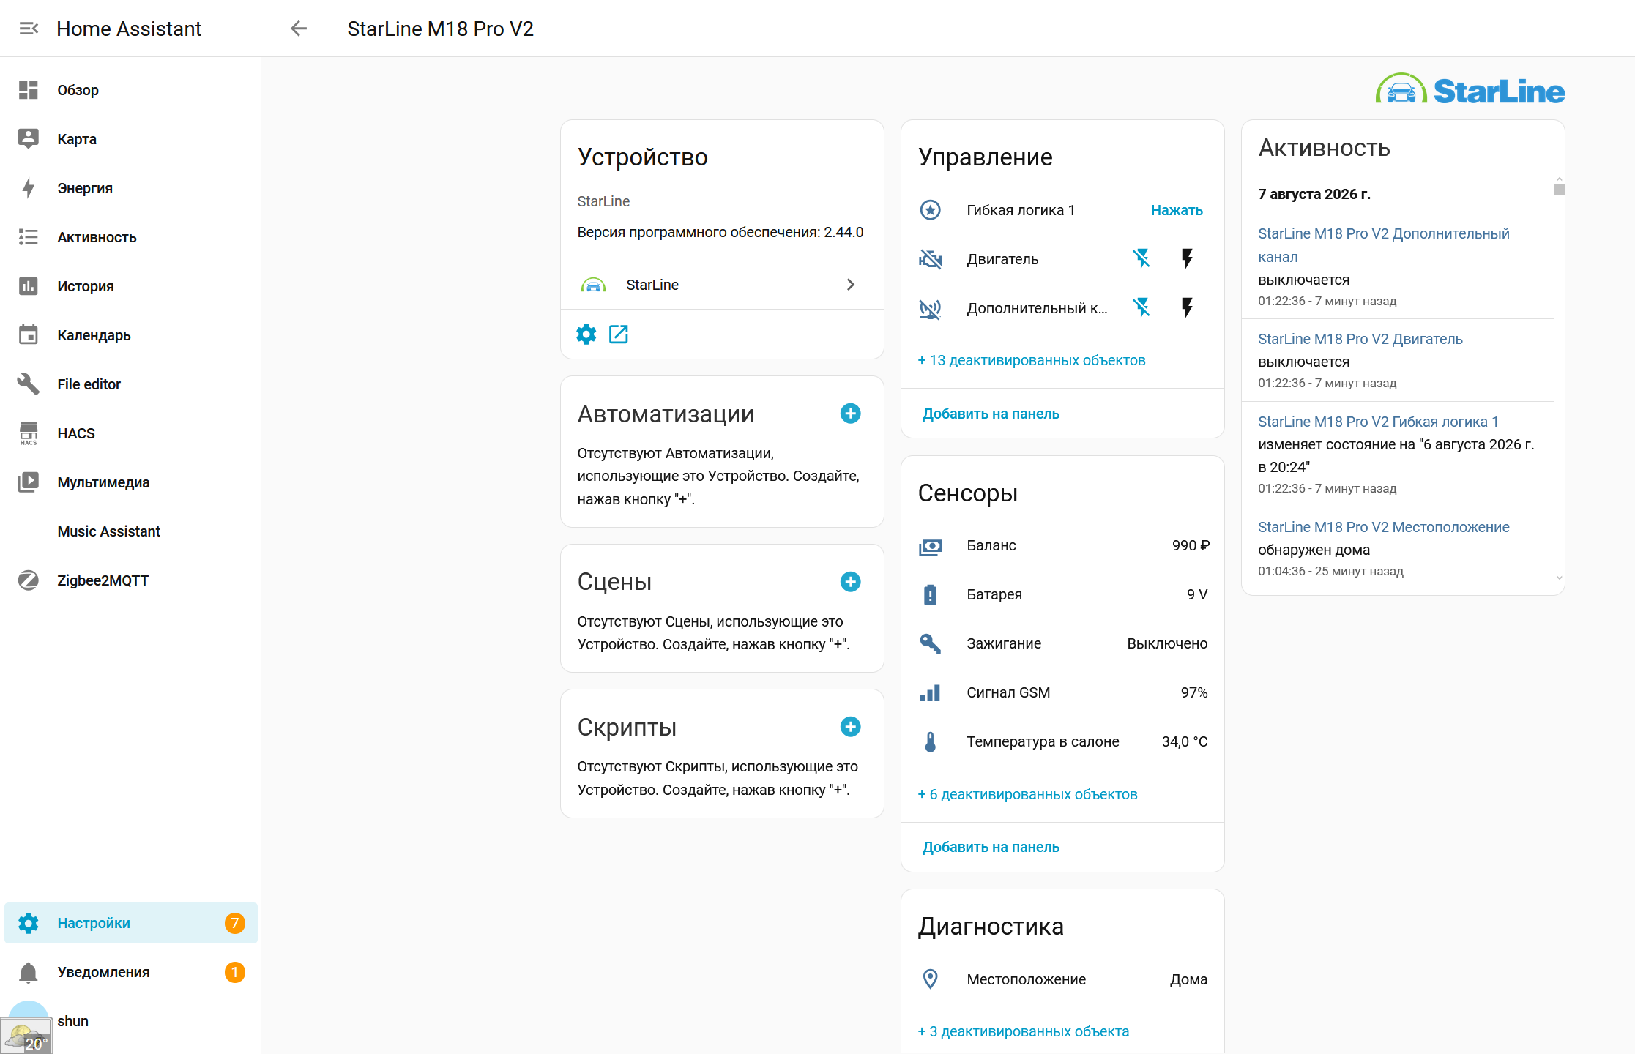Click the Местоположение state Дома

1188,979
